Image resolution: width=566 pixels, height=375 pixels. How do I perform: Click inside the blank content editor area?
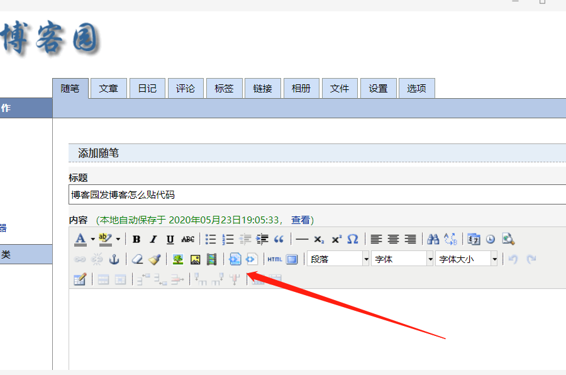[x=318, y=329]
